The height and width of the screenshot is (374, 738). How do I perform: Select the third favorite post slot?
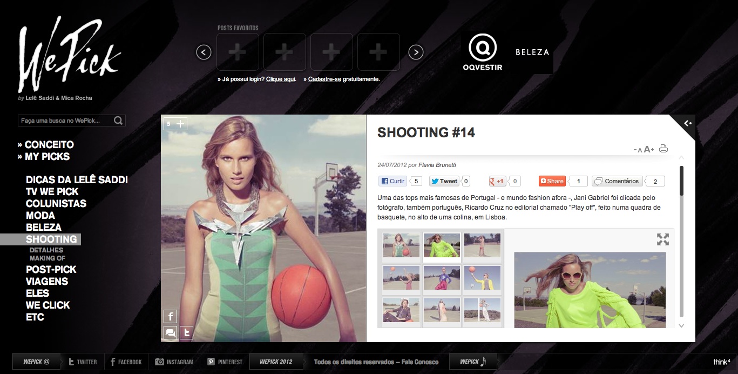(x=331, y=52)
